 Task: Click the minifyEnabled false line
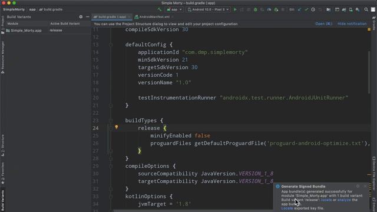(x=180, y=135)
